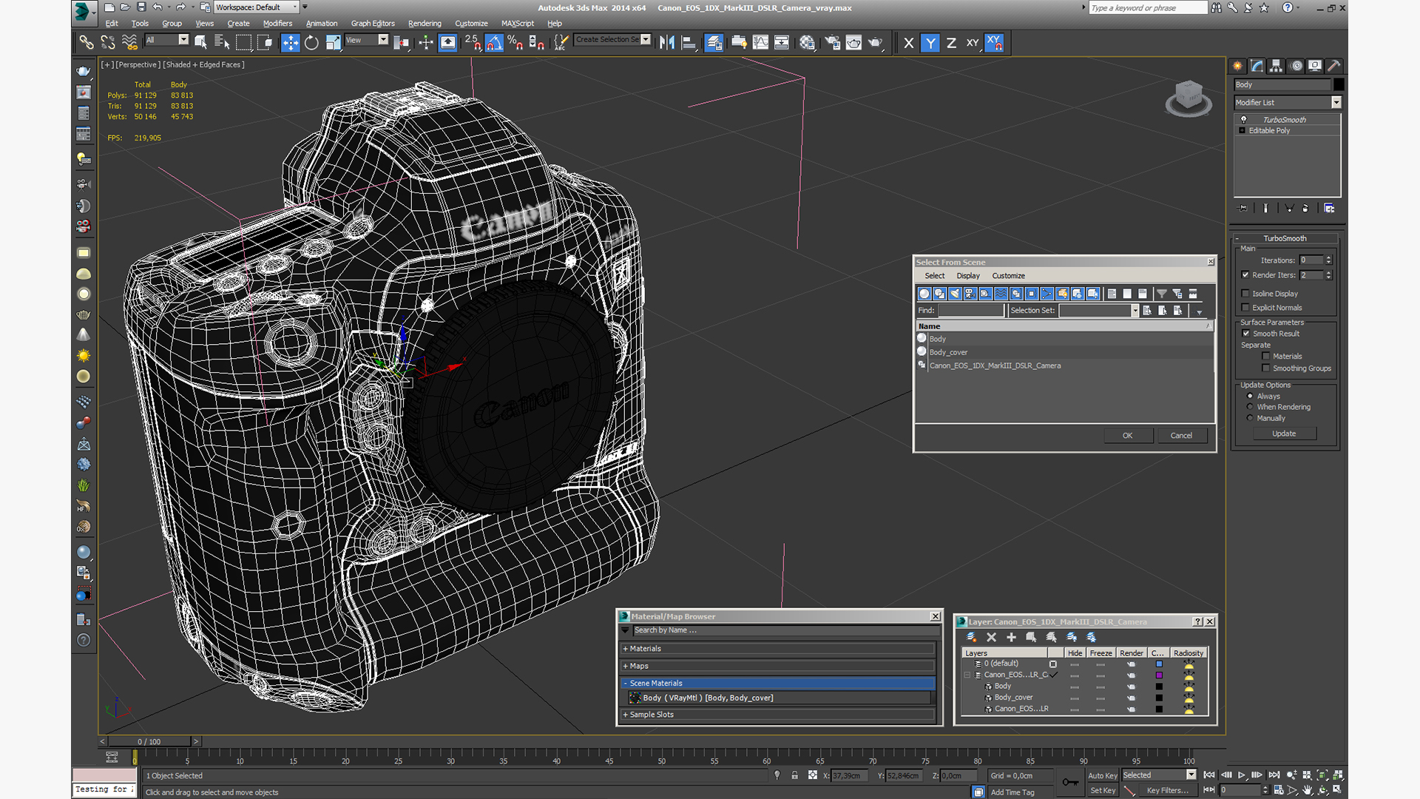Click ViewCube in perspective viewport

(x=1189, y=97)
